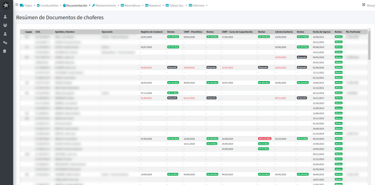
Task: Click the star logo in the sidebar
Action: pyautogui.click(x=6, y=5)
